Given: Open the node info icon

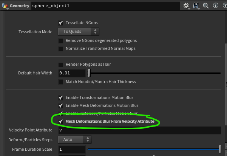Looking at the screenshot, I should pyautogui.click(x=215, y=6).
